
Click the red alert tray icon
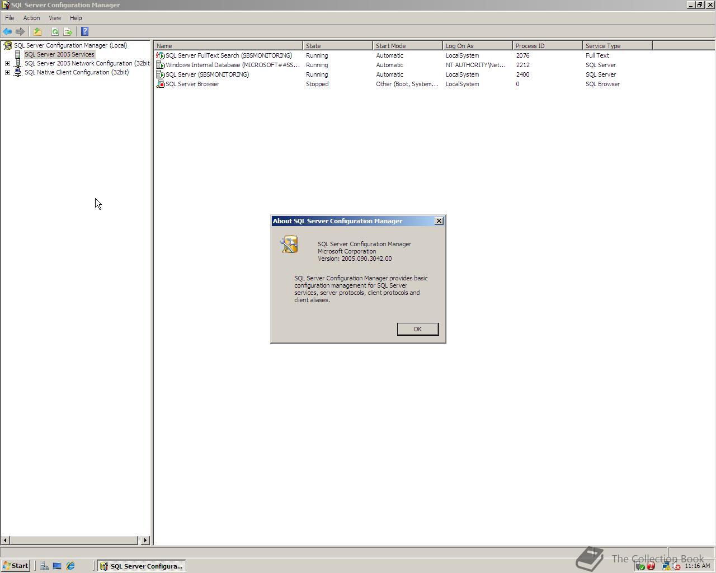pyautogui.click(x=651, y=566)
